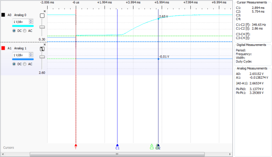Image resolution: width=272 pixels, height=157 pixels.
Task: Decrease the Analog 1 volts per division
Action: click(x=31, y=56)
